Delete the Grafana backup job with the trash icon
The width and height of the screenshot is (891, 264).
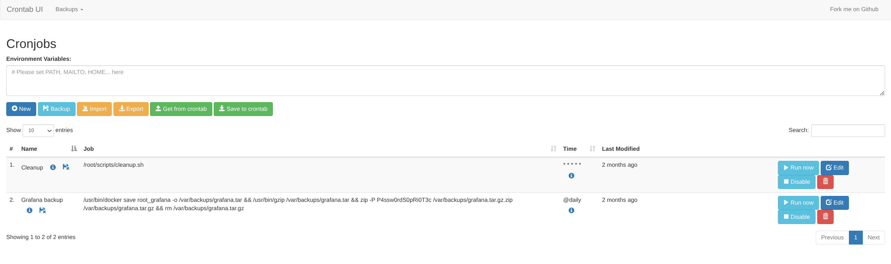(x=825, y=217)
